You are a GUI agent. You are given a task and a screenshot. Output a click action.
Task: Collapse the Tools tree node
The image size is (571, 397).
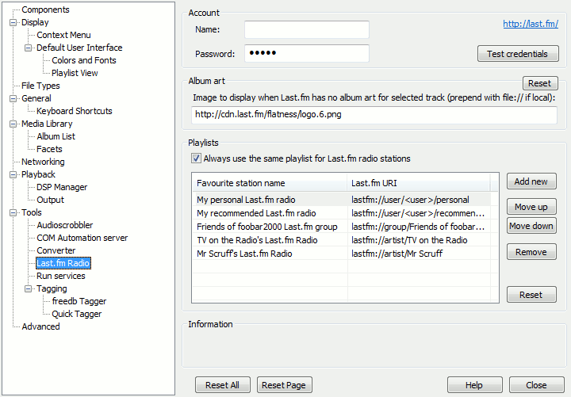pyautogui.click(x=13, y=213)
